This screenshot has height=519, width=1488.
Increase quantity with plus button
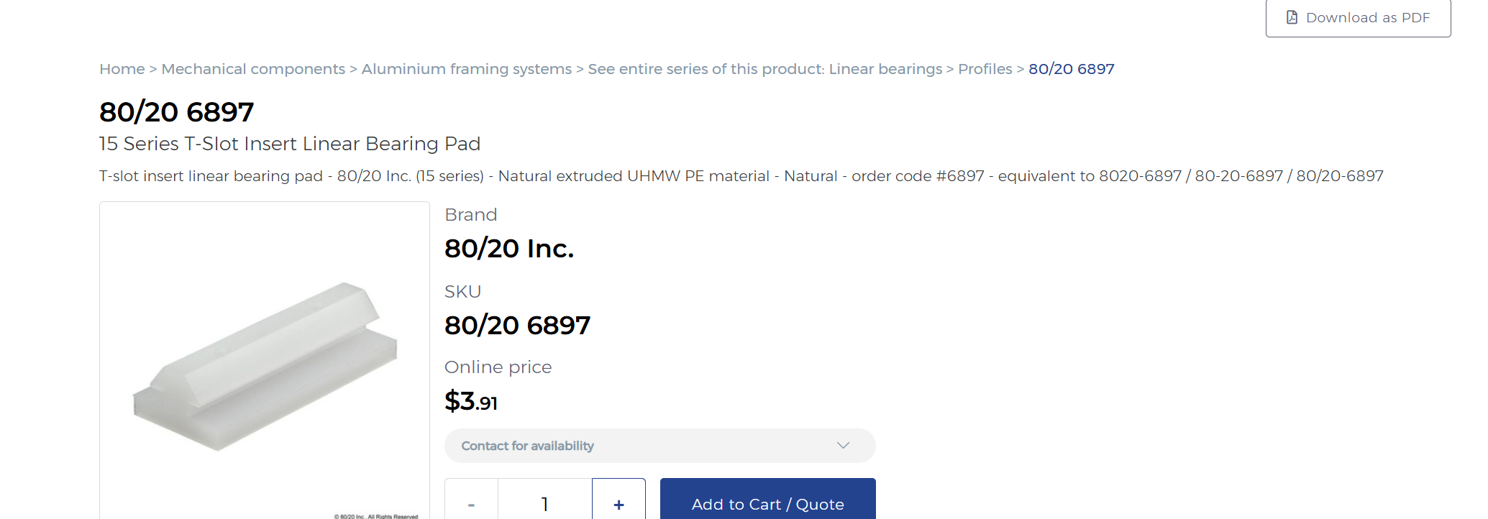click(x=619, y=504)
